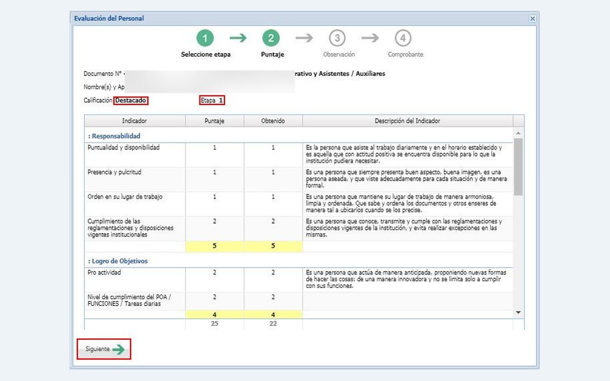610x381 pixels.
Task: Click scrollbar up arrow in table
Action: 518,133
